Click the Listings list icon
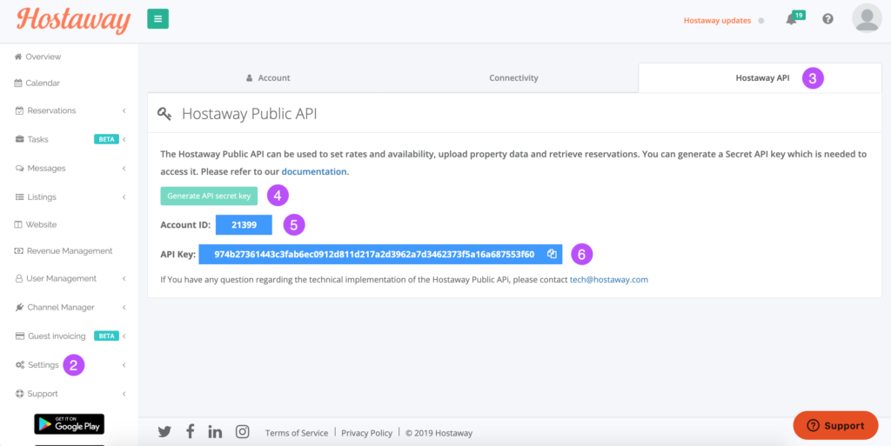This screenshot has height=446, width=891. (x=19, y=196)
